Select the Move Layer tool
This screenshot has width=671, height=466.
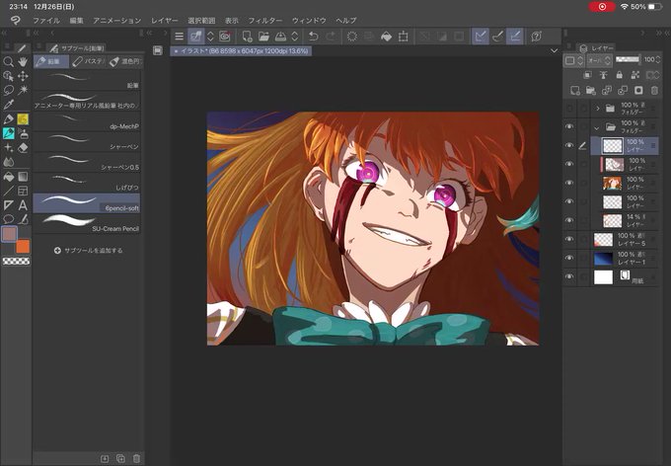(23, 76)
